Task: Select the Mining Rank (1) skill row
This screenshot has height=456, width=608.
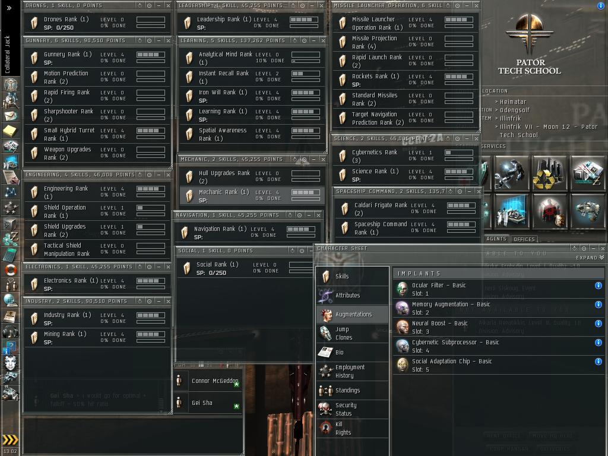Action: click(x=97, y=338)
